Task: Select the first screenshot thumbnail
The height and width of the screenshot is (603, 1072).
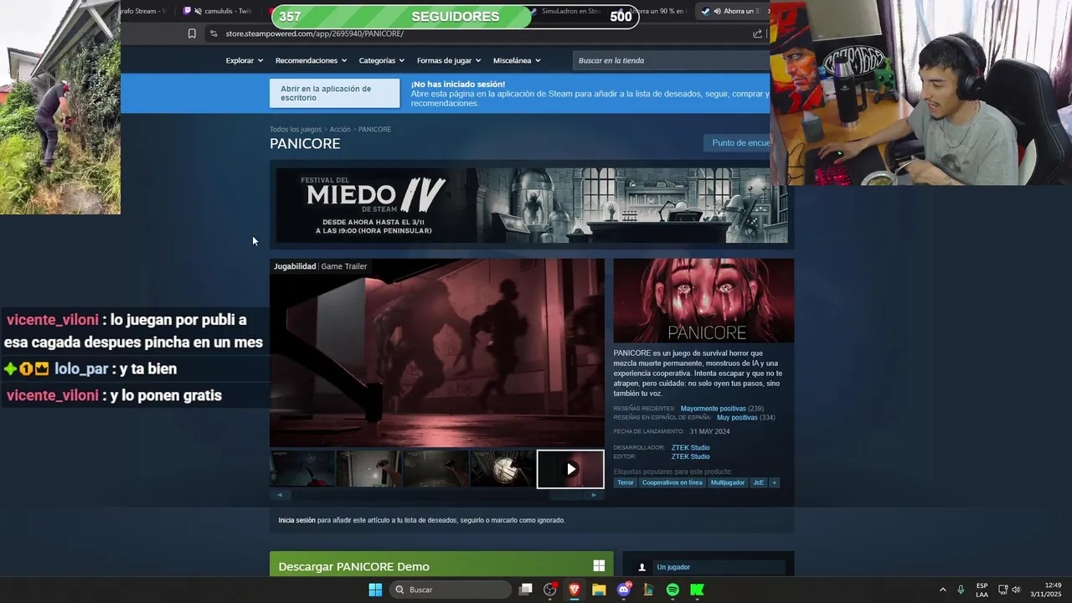Action: [302, 469]
